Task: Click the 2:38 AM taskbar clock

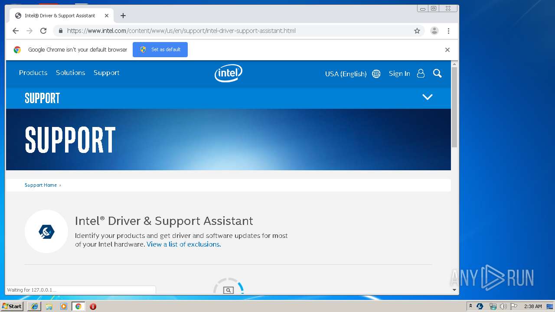Action: pyautogui.click(x=533, y=306)
